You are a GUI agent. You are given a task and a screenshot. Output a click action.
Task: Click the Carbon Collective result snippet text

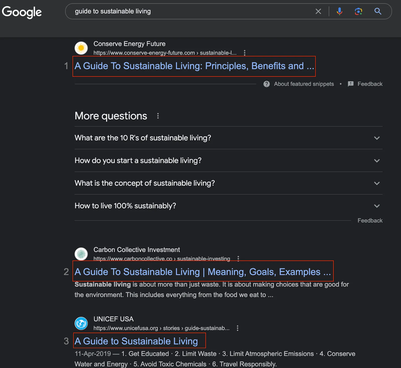point(212,290)
